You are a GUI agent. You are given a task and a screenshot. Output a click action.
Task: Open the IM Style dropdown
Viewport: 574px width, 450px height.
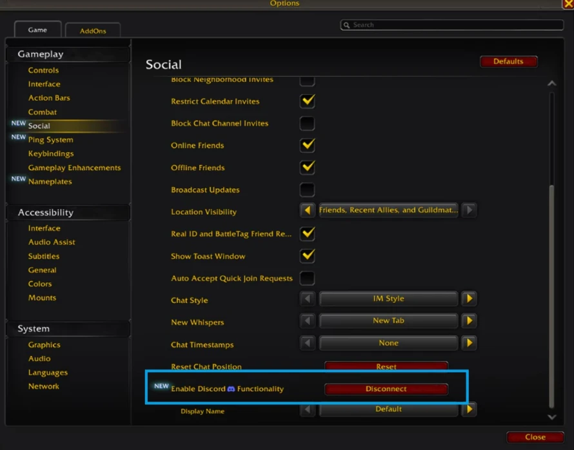coord(388,298)
